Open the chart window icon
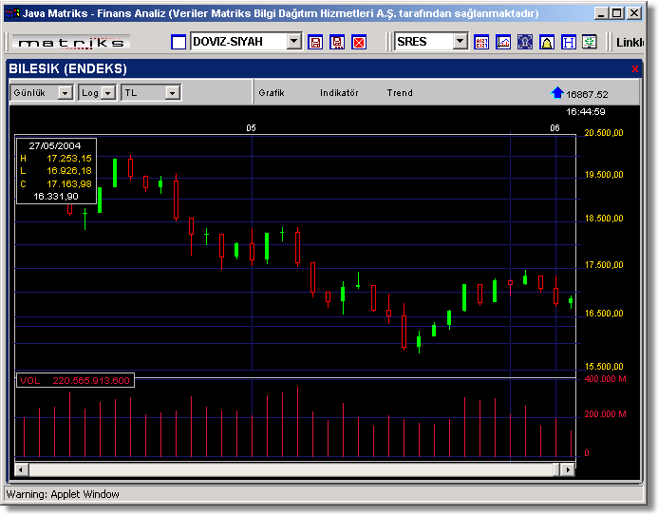 [x=503, y=43]
